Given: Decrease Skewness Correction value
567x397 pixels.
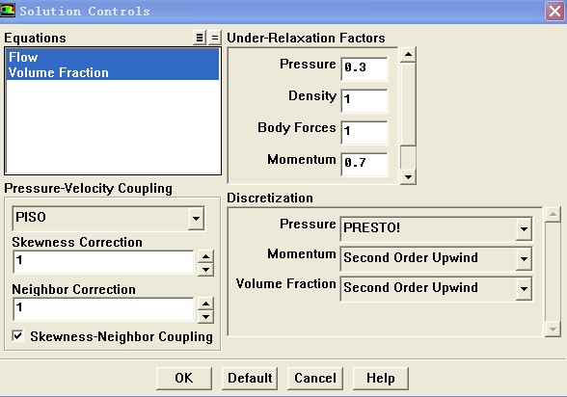Looking at the screenshot, I should click(x=205, y=270).
